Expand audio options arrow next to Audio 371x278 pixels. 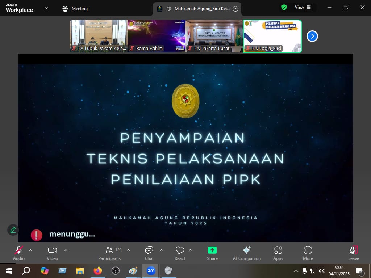pyautogui.click(x=30, y=250)
